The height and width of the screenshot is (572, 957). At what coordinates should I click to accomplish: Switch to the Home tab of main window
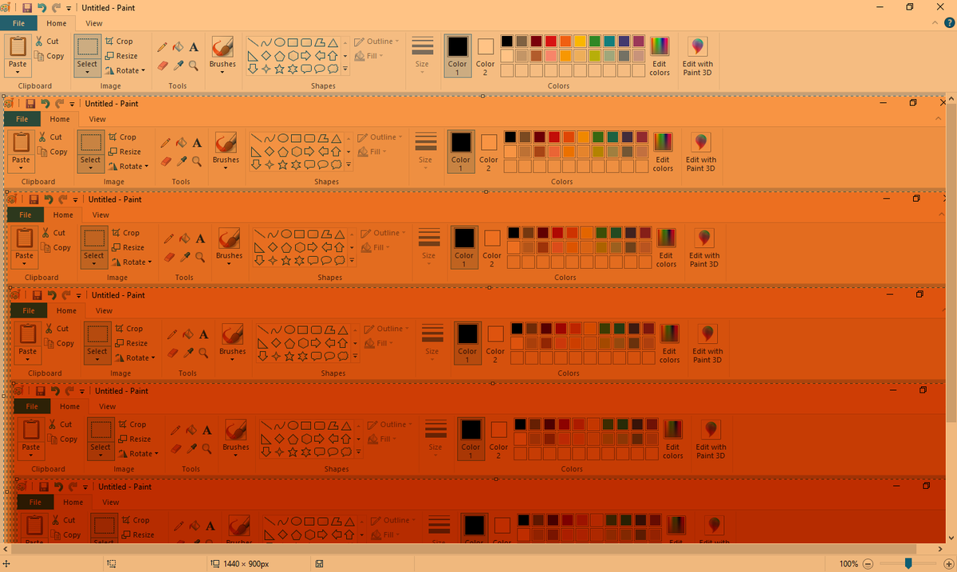[x=56, y=24]
